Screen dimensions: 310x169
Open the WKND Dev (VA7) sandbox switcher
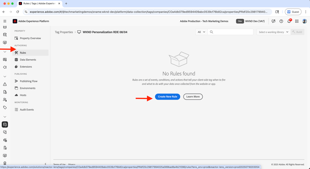point(250,21)
